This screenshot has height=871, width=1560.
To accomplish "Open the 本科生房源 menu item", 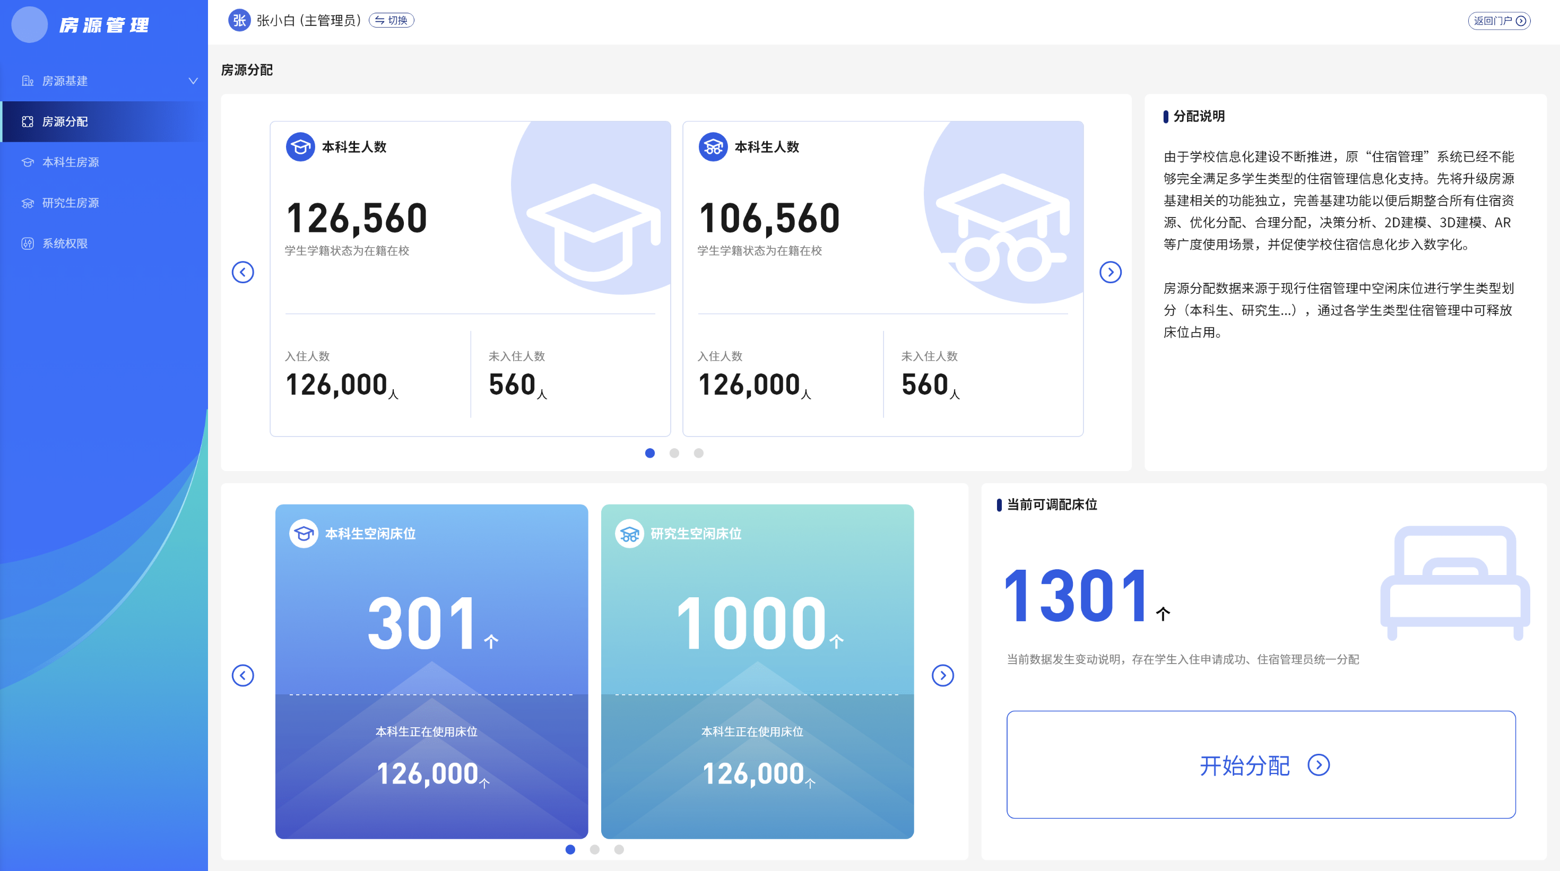I will [104, 162].
